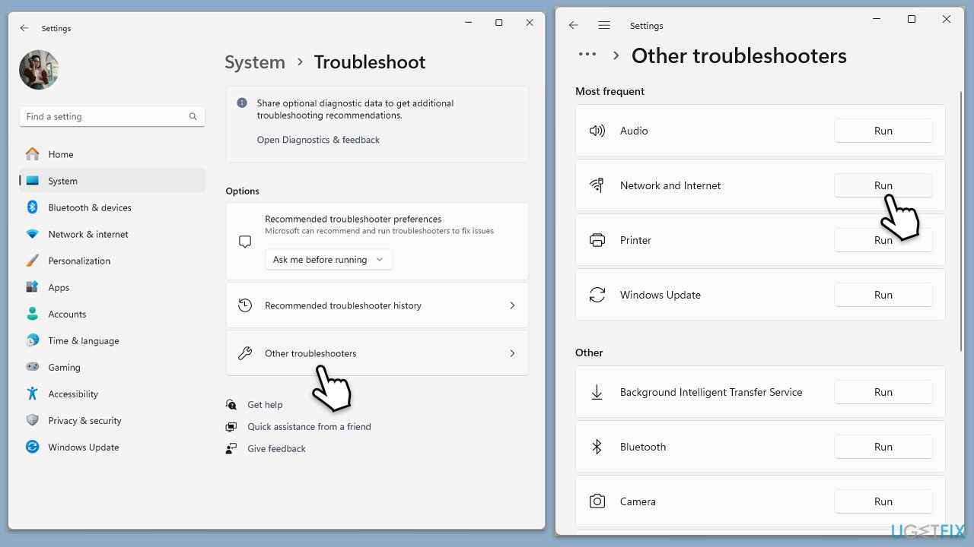Select the Windows Update sidebar icon
Screen dimensions: 974x547
(32, 447)
